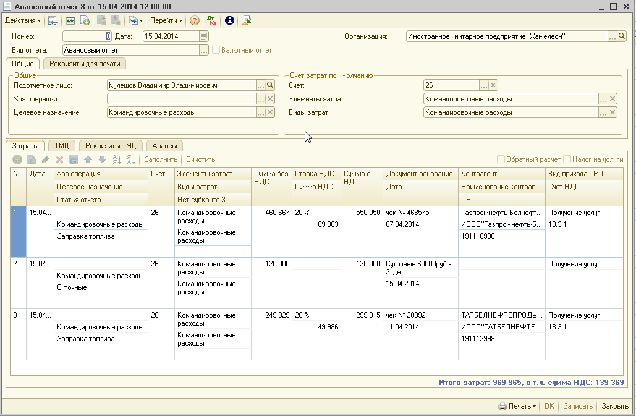Click into the Хоз.операция input field
Image resolution: width=636 pixels, height=416 pixels.
point(181,99)
